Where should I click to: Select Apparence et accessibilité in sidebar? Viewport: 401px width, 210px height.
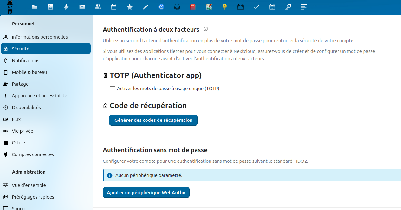click(39, 96)
